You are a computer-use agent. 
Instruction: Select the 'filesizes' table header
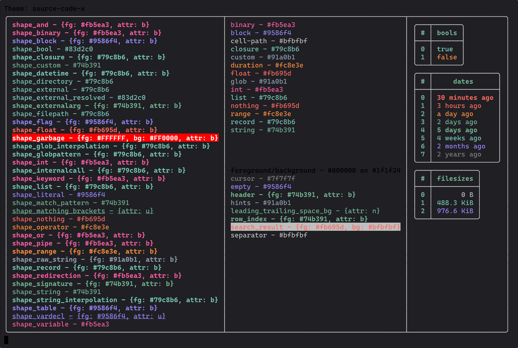454,178
